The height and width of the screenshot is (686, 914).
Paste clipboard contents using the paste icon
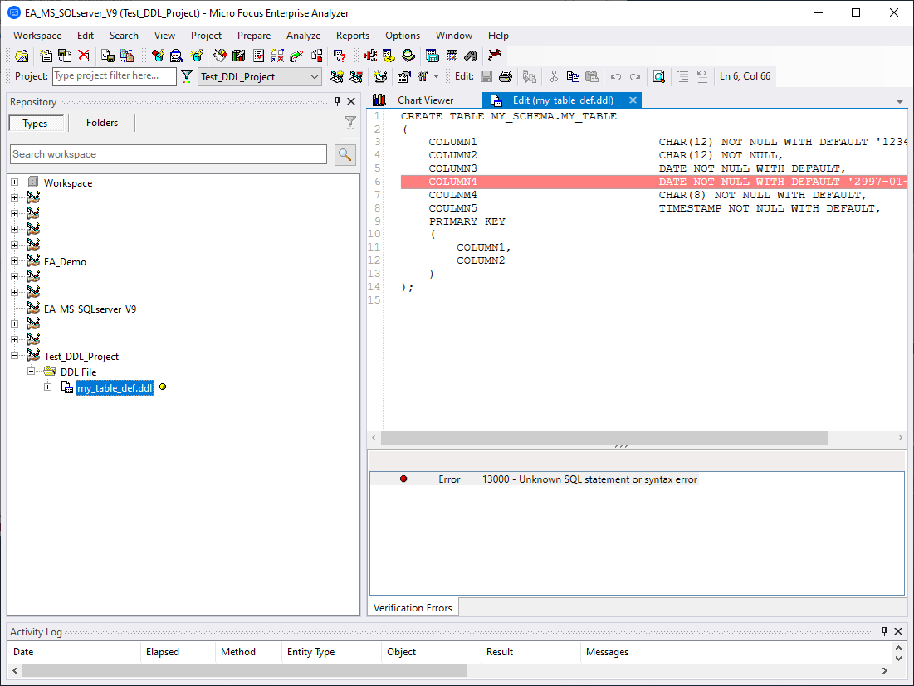tap(592, 76)
